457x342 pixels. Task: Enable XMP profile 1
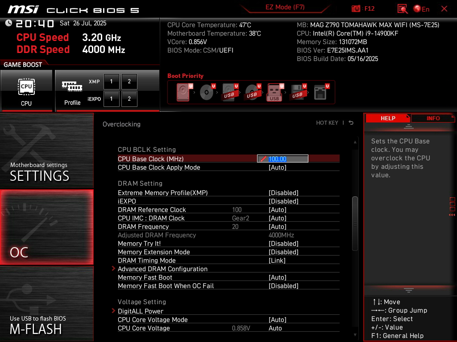coord(111,81)
